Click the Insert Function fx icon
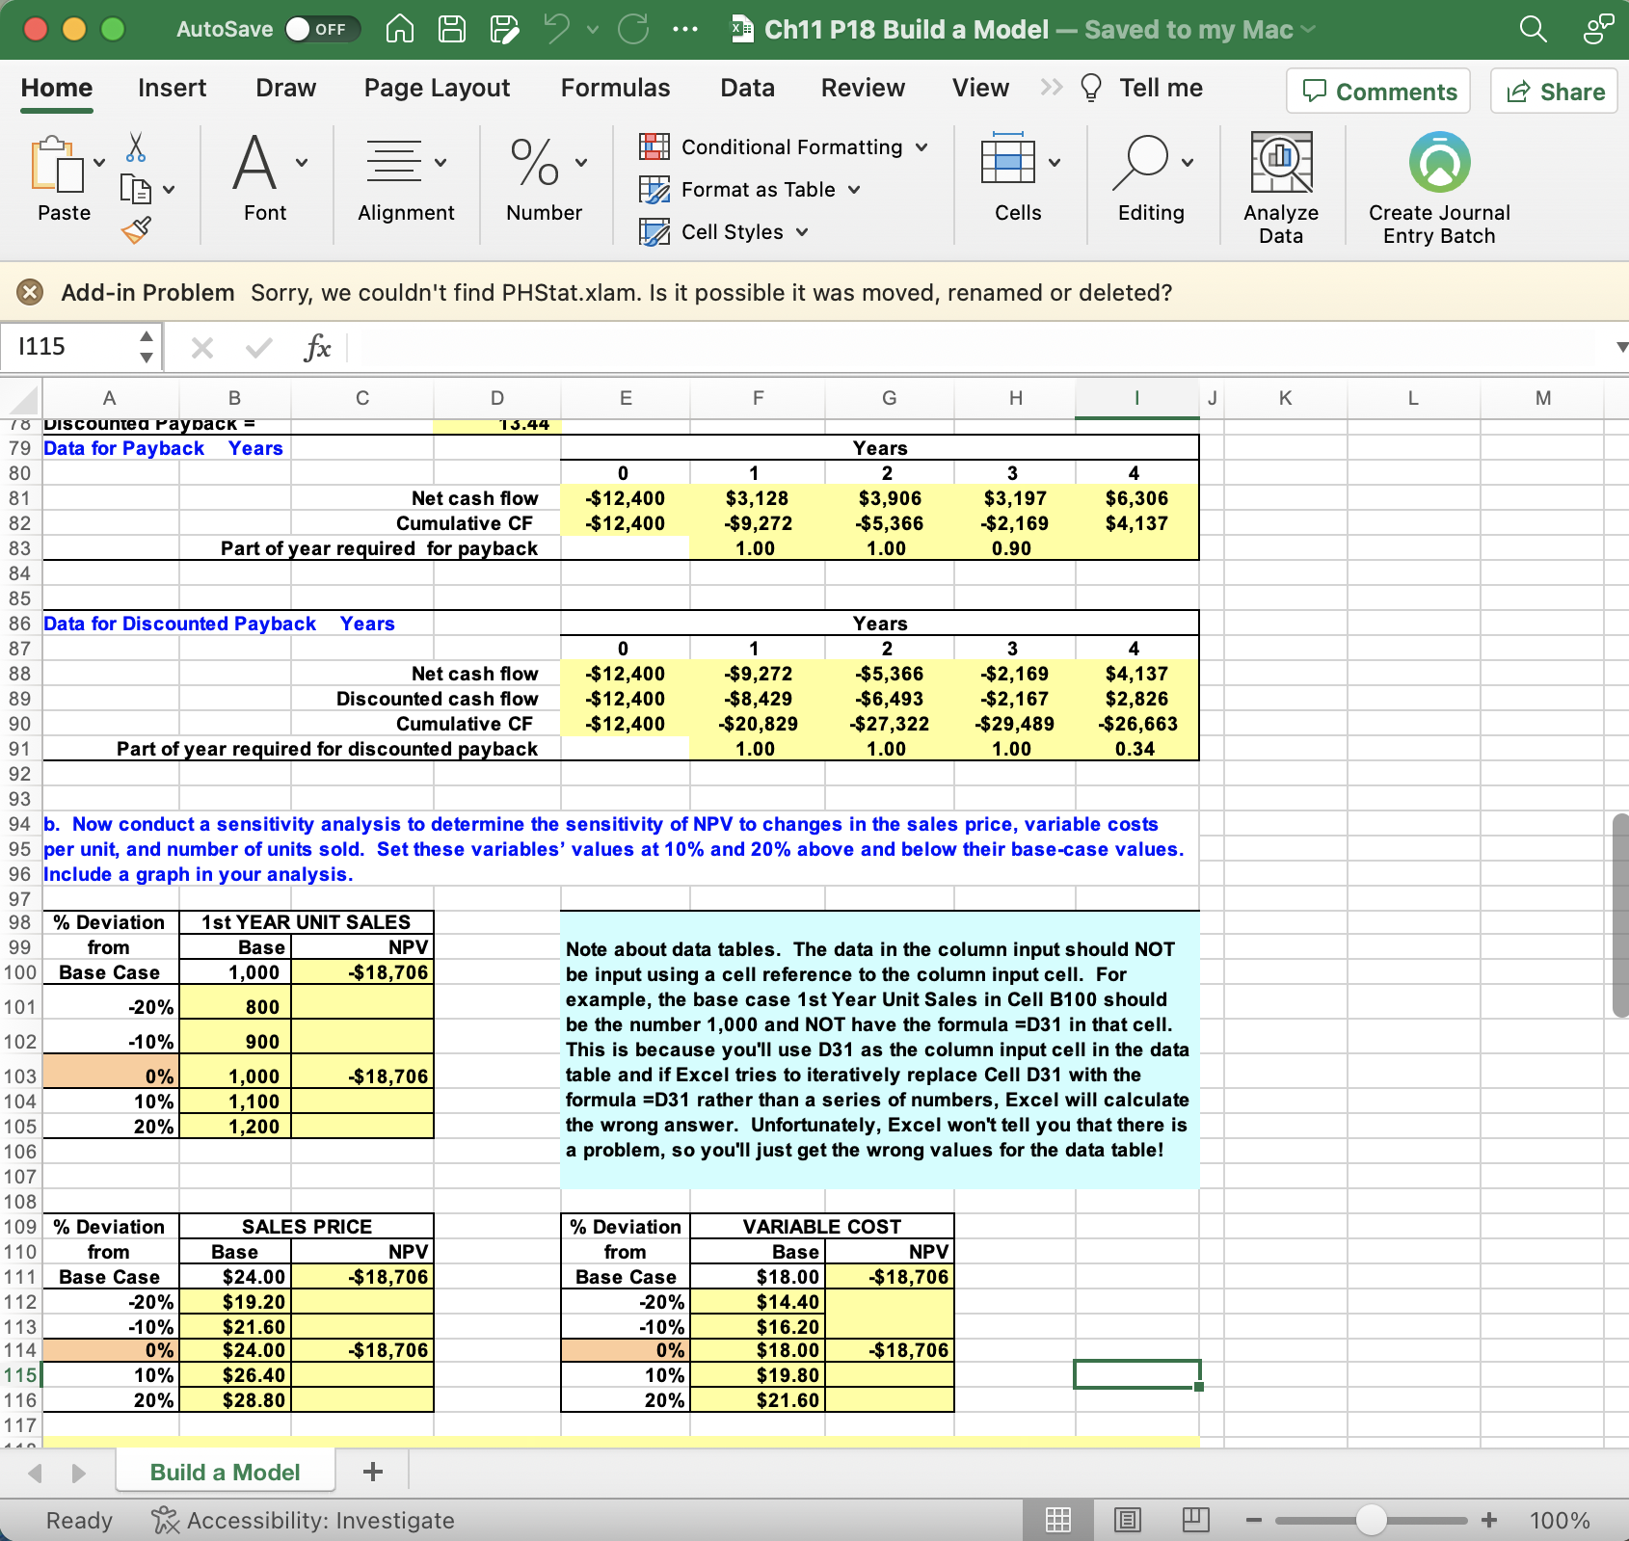Viewport: 1629px width, 1541px height. [318, 347]
